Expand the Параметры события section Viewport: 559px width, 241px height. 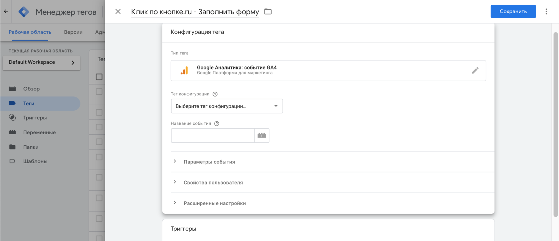(209, 162)
